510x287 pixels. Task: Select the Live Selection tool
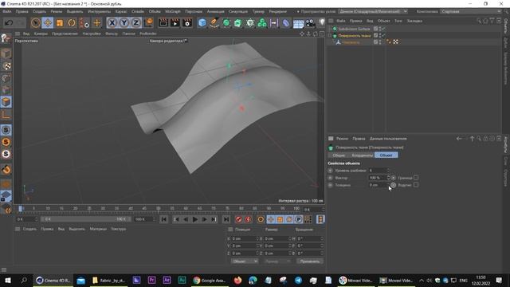point(35,23)
